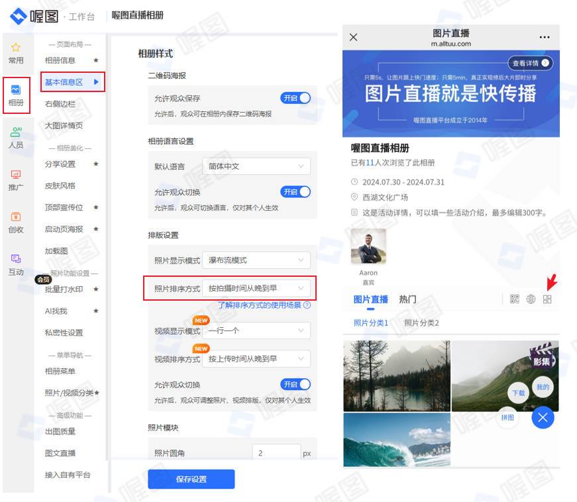Click the 保存设置 button

[191, 479]
